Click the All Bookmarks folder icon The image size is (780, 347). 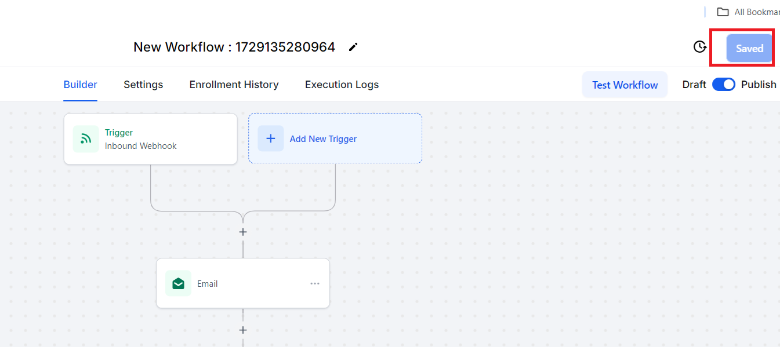(x=723, y=12)
